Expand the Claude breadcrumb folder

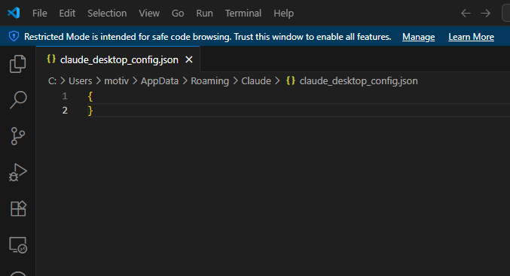(256, 81)
